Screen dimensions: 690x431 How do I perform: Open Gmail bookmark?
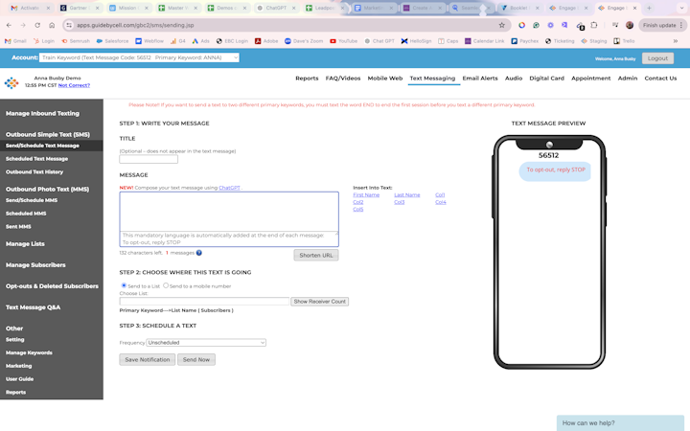(x=15, y=41)
